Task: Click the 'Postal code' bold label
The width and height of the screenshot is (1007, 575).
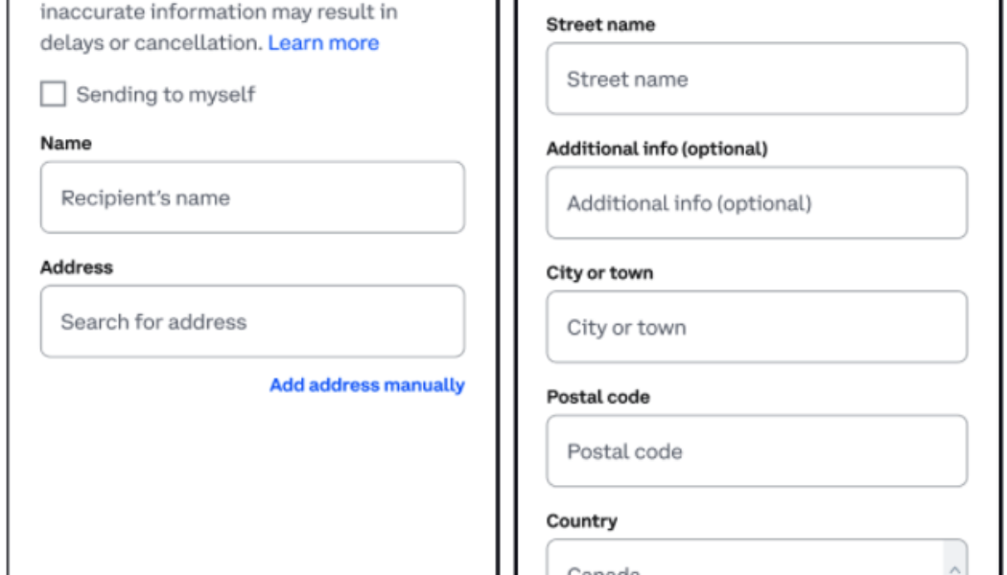Action: pyautogui.click(x=597, y=397)
